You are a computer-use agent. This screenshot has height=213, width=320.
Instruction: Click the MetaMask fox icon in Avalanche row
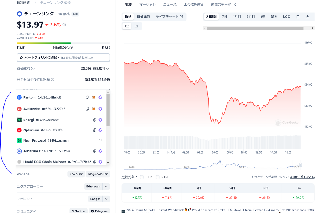coord(94,109)
